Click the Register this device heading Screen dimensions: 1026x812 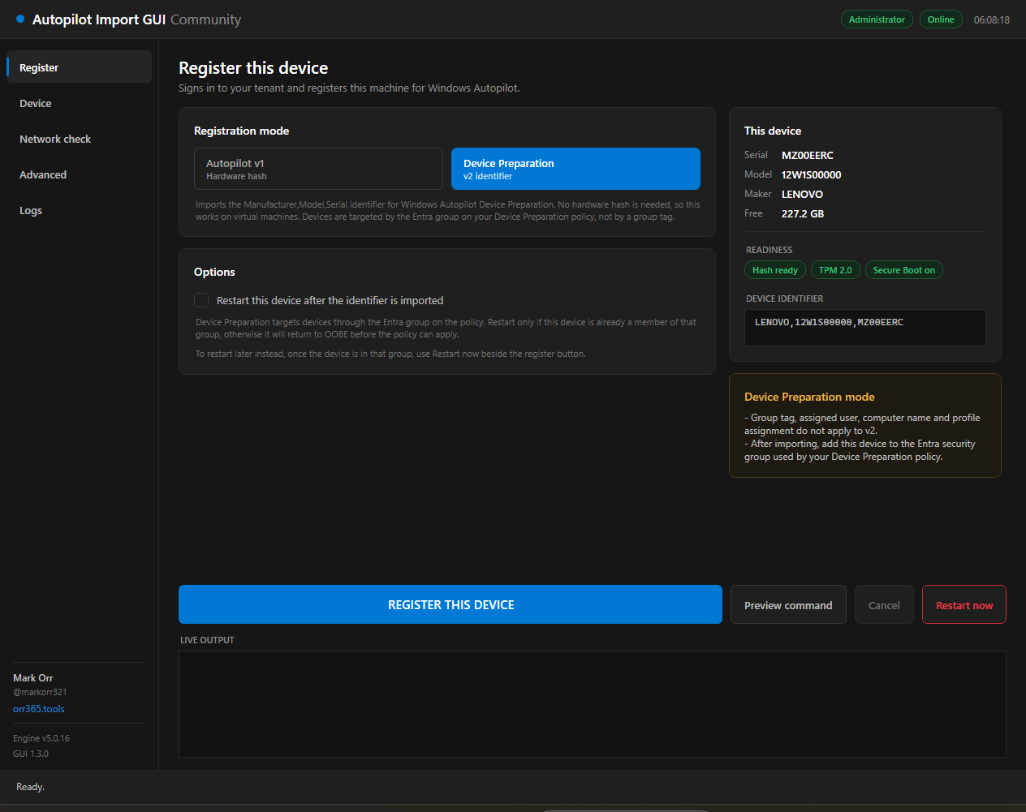click(x=253, y=68)
